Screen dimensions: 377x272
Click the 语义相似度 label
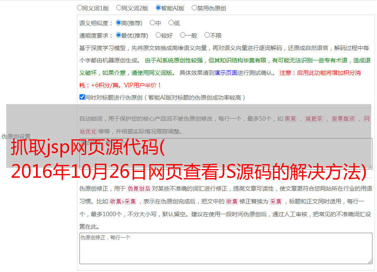coord(96,23)
